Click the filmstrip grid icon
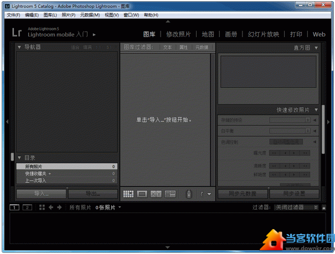This screenshot has height=254, width=335. point(42,208)
